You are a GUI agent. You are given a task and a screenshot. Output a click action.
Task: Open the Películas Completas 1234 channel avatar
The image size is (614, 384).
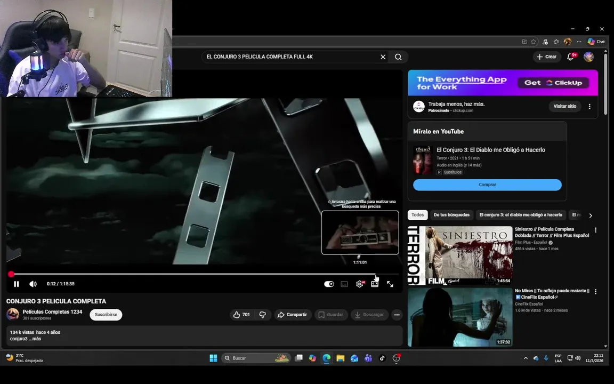(x=13, y=314)
